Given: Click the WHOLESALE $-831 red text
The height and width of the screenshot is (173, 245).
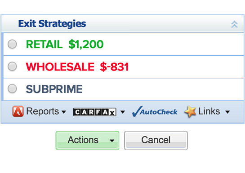Looking at the screenshot, I should point(77,67).
